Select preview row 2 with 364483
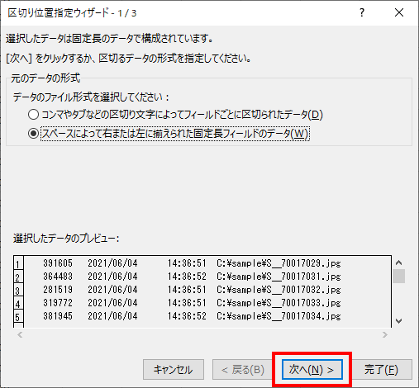Screen dimensions: 419x388 (207, 277)
